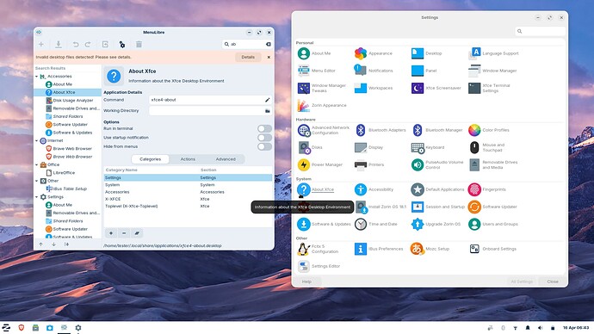Open Time and Date settings

tap(376, 224)
